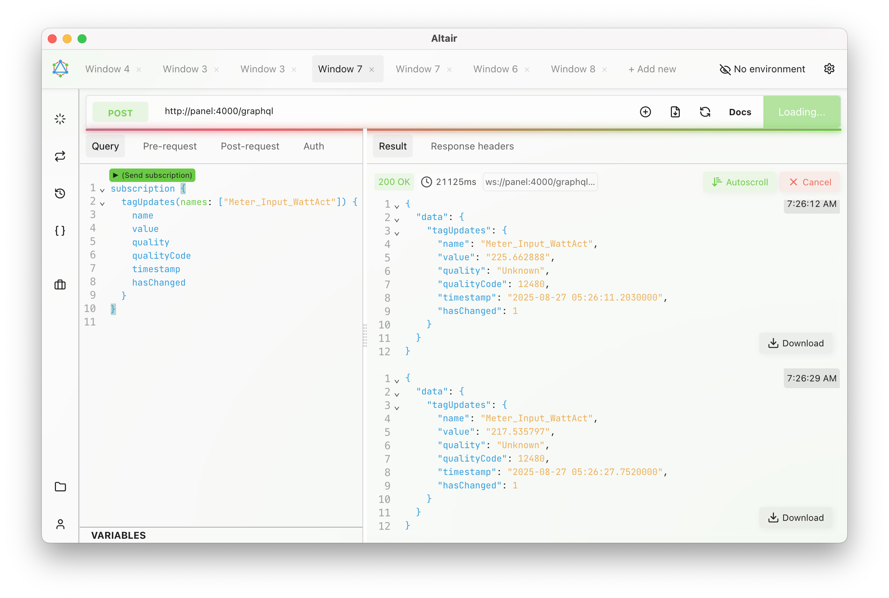889x598 pixels.
Task: Click the Cancel subscription button
Action: pos(810,182)
